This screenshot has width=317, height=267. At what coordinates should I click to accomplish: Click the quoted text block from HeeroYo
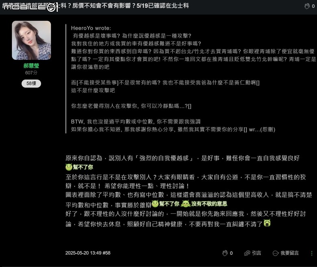pyautogui.click(x=191, y=78)
